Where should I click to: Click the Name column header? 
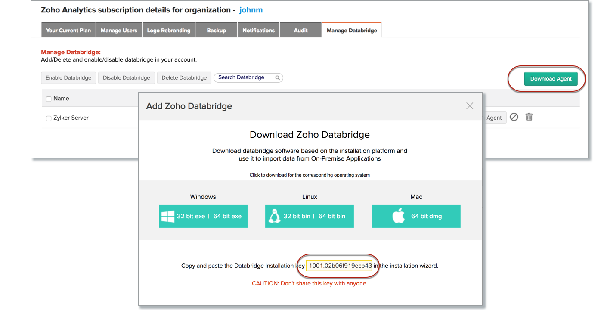point(61,99)
